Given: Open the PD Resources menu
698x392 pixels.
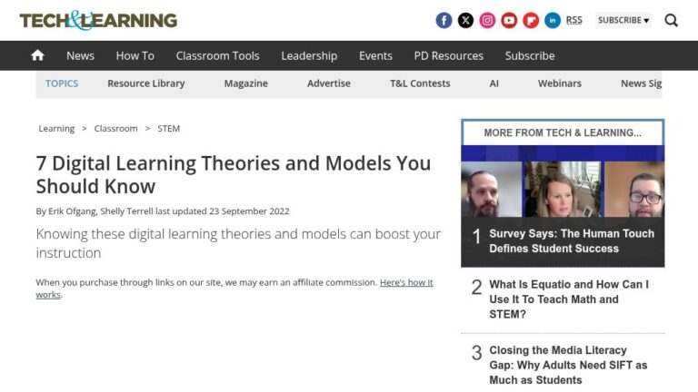Looking at the screenshot, I should 448,55.
